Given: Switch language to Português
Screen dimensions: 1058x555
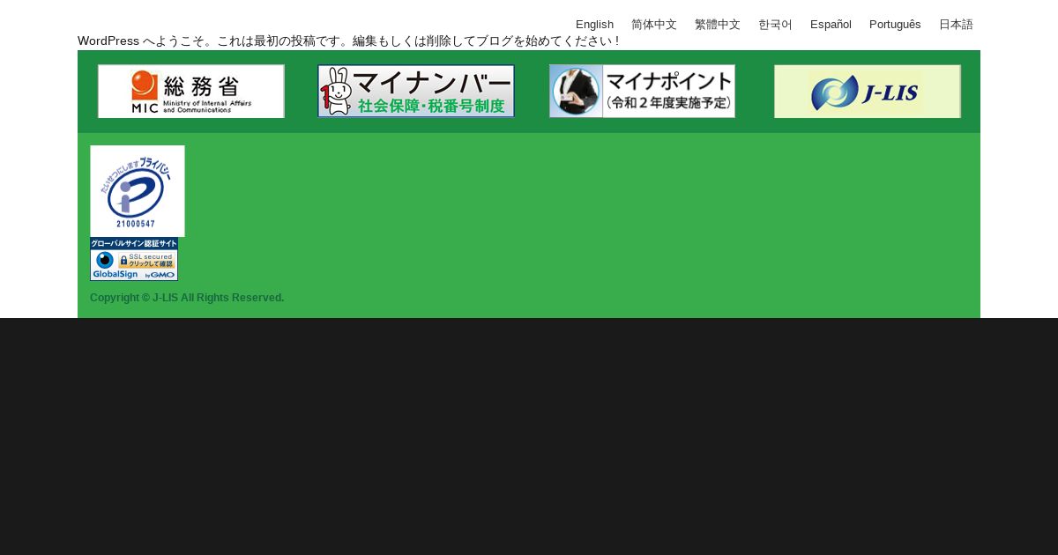Looking at the screenshot, I should point(895,25).
